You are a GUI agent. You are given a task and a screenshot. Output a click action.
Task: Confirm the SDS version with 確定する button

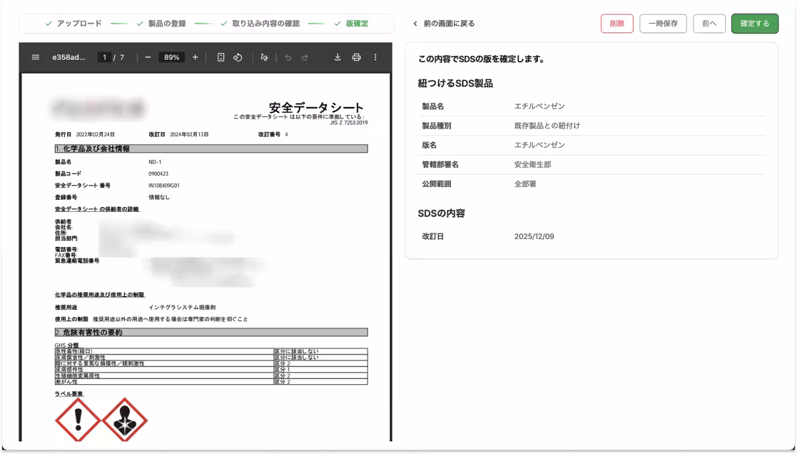coord(754,23)
